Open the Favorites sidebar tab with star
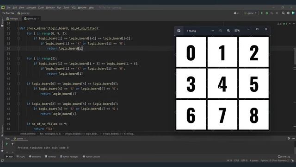 pos(2,147)
